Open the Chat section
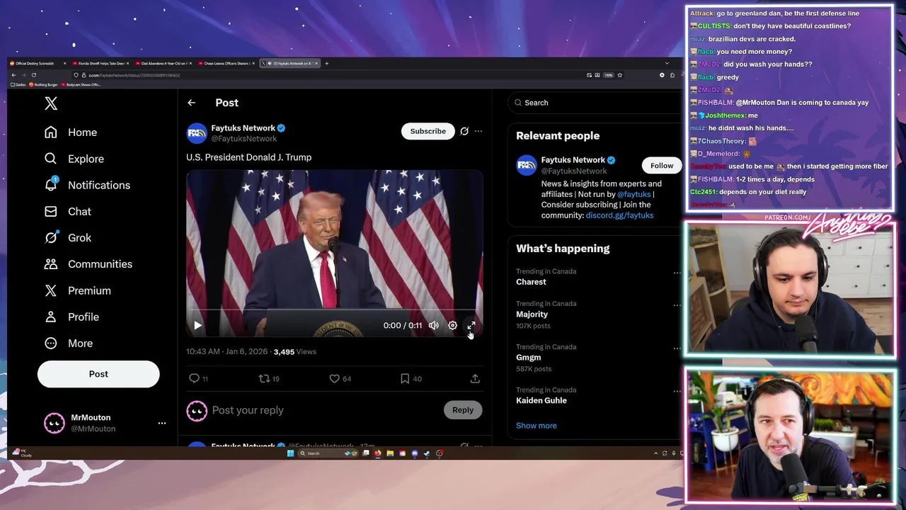This screenshot has height=510, width=906. click(67, 211)
